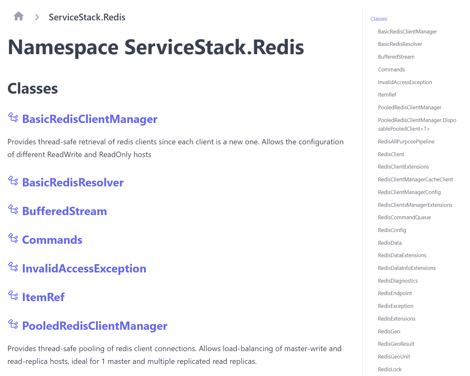The height and width of the screenshot is (376, 470).
Task: Select RedisClientManagerCacheClient in sidebar
Action: click(x=415, y=179)
